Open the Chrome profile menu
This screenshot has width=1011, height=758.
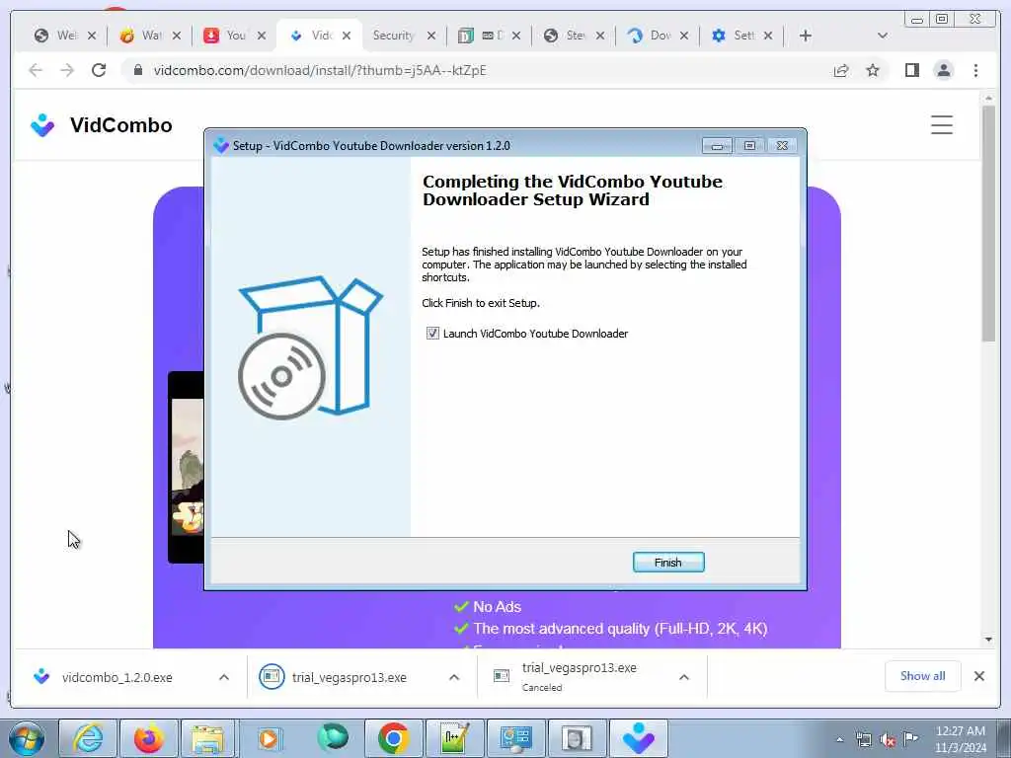tap(943, 70)
